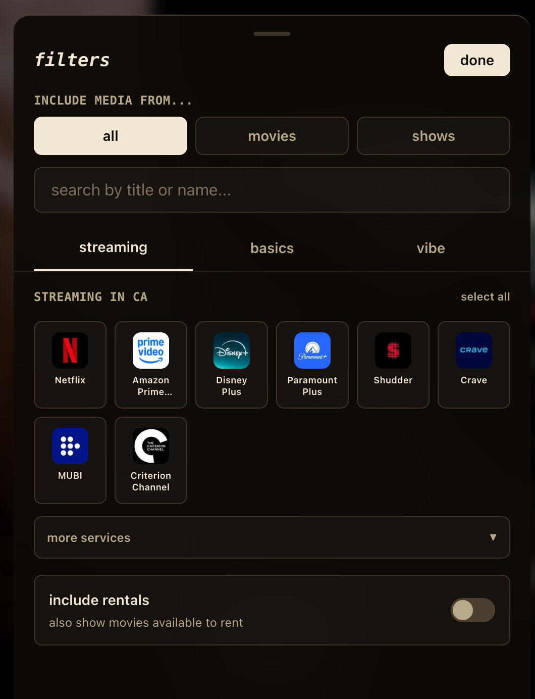535x699 pixels.
Task: Select the Disney Plus service icon
Action: click(232, 351)
